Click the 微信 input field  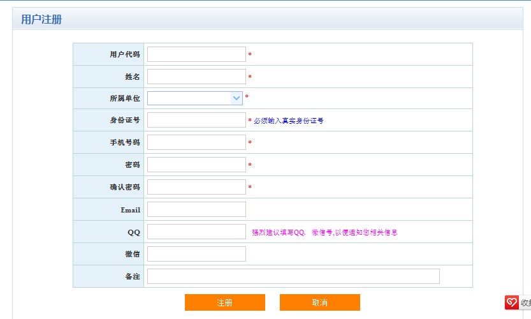196,254
